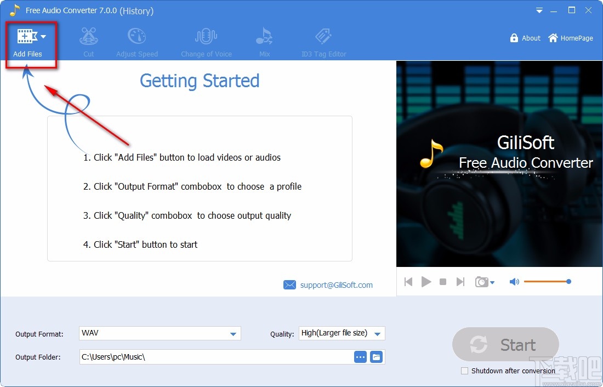This screenshot has width=603, height=387.
Task: Mute the player volume
Action: coord(514,282)
